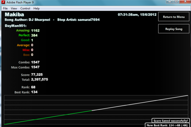Click the green segment of the score graph

(48, 117)
